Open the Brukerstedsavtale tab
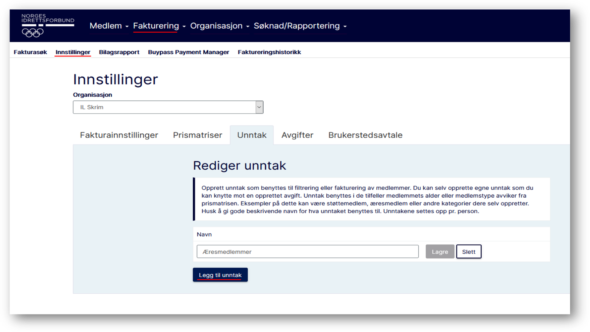 365,135
